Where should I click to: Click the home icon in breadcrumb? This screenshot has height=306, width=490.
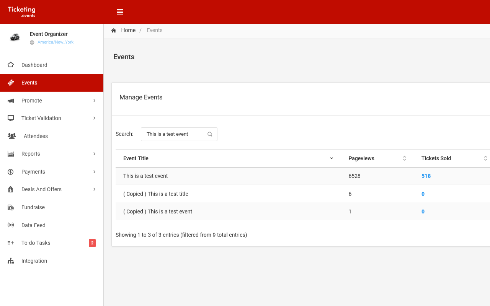[114, 30]
